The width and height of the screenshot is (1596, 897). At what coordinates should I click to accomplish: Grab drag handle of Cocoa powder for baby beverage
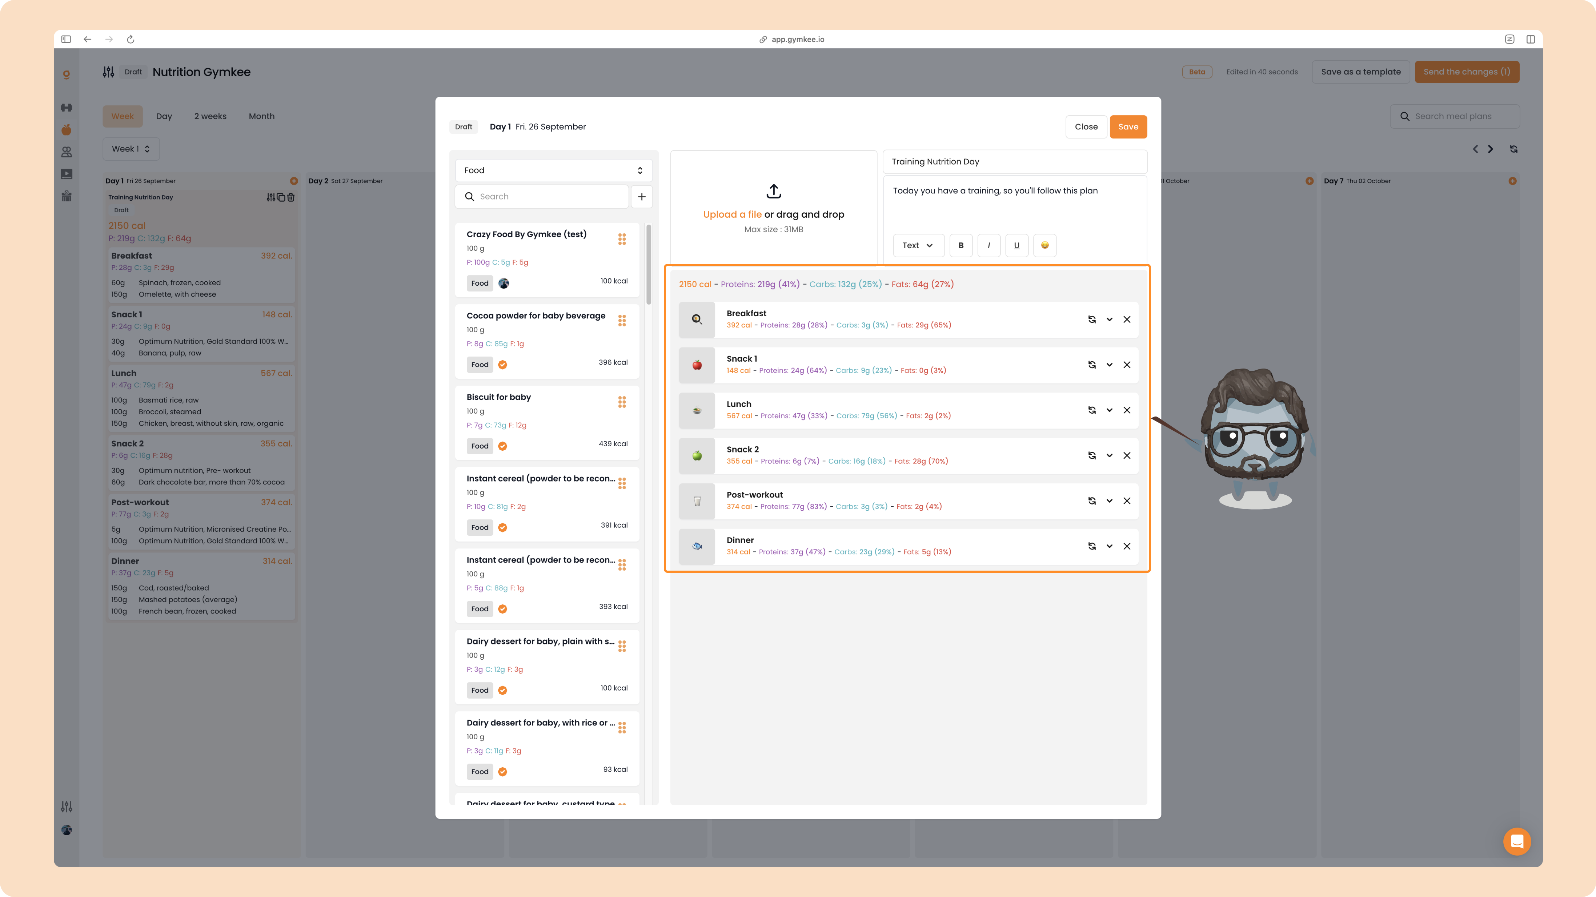click(622, 320)
